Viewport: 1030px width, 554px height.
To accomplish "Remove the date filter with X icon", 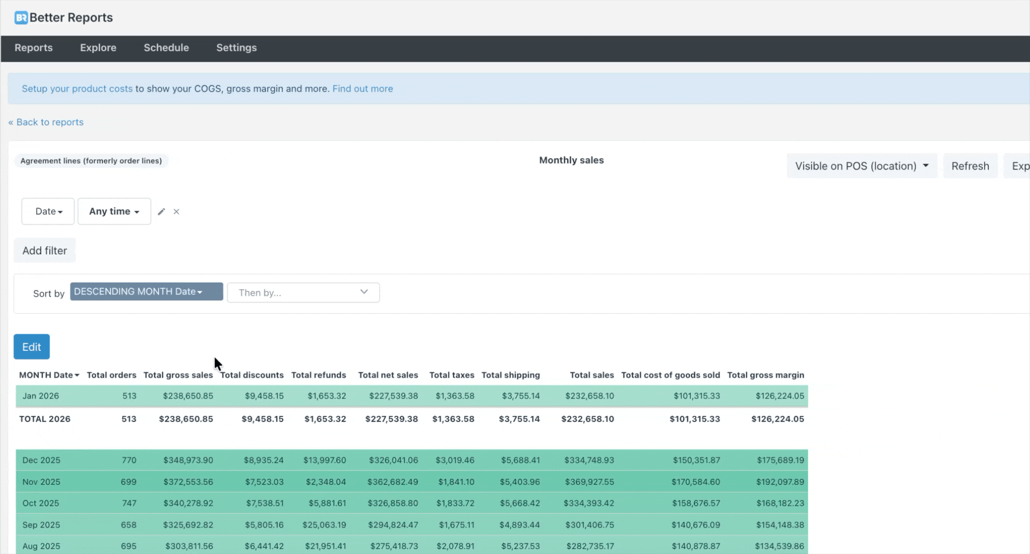I will [x=176, y=211].
